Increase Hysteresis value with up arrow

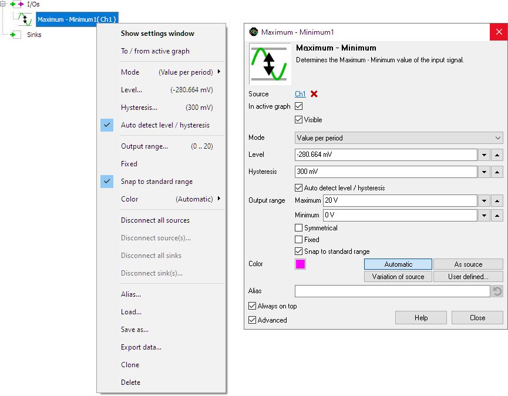[497, 172]
